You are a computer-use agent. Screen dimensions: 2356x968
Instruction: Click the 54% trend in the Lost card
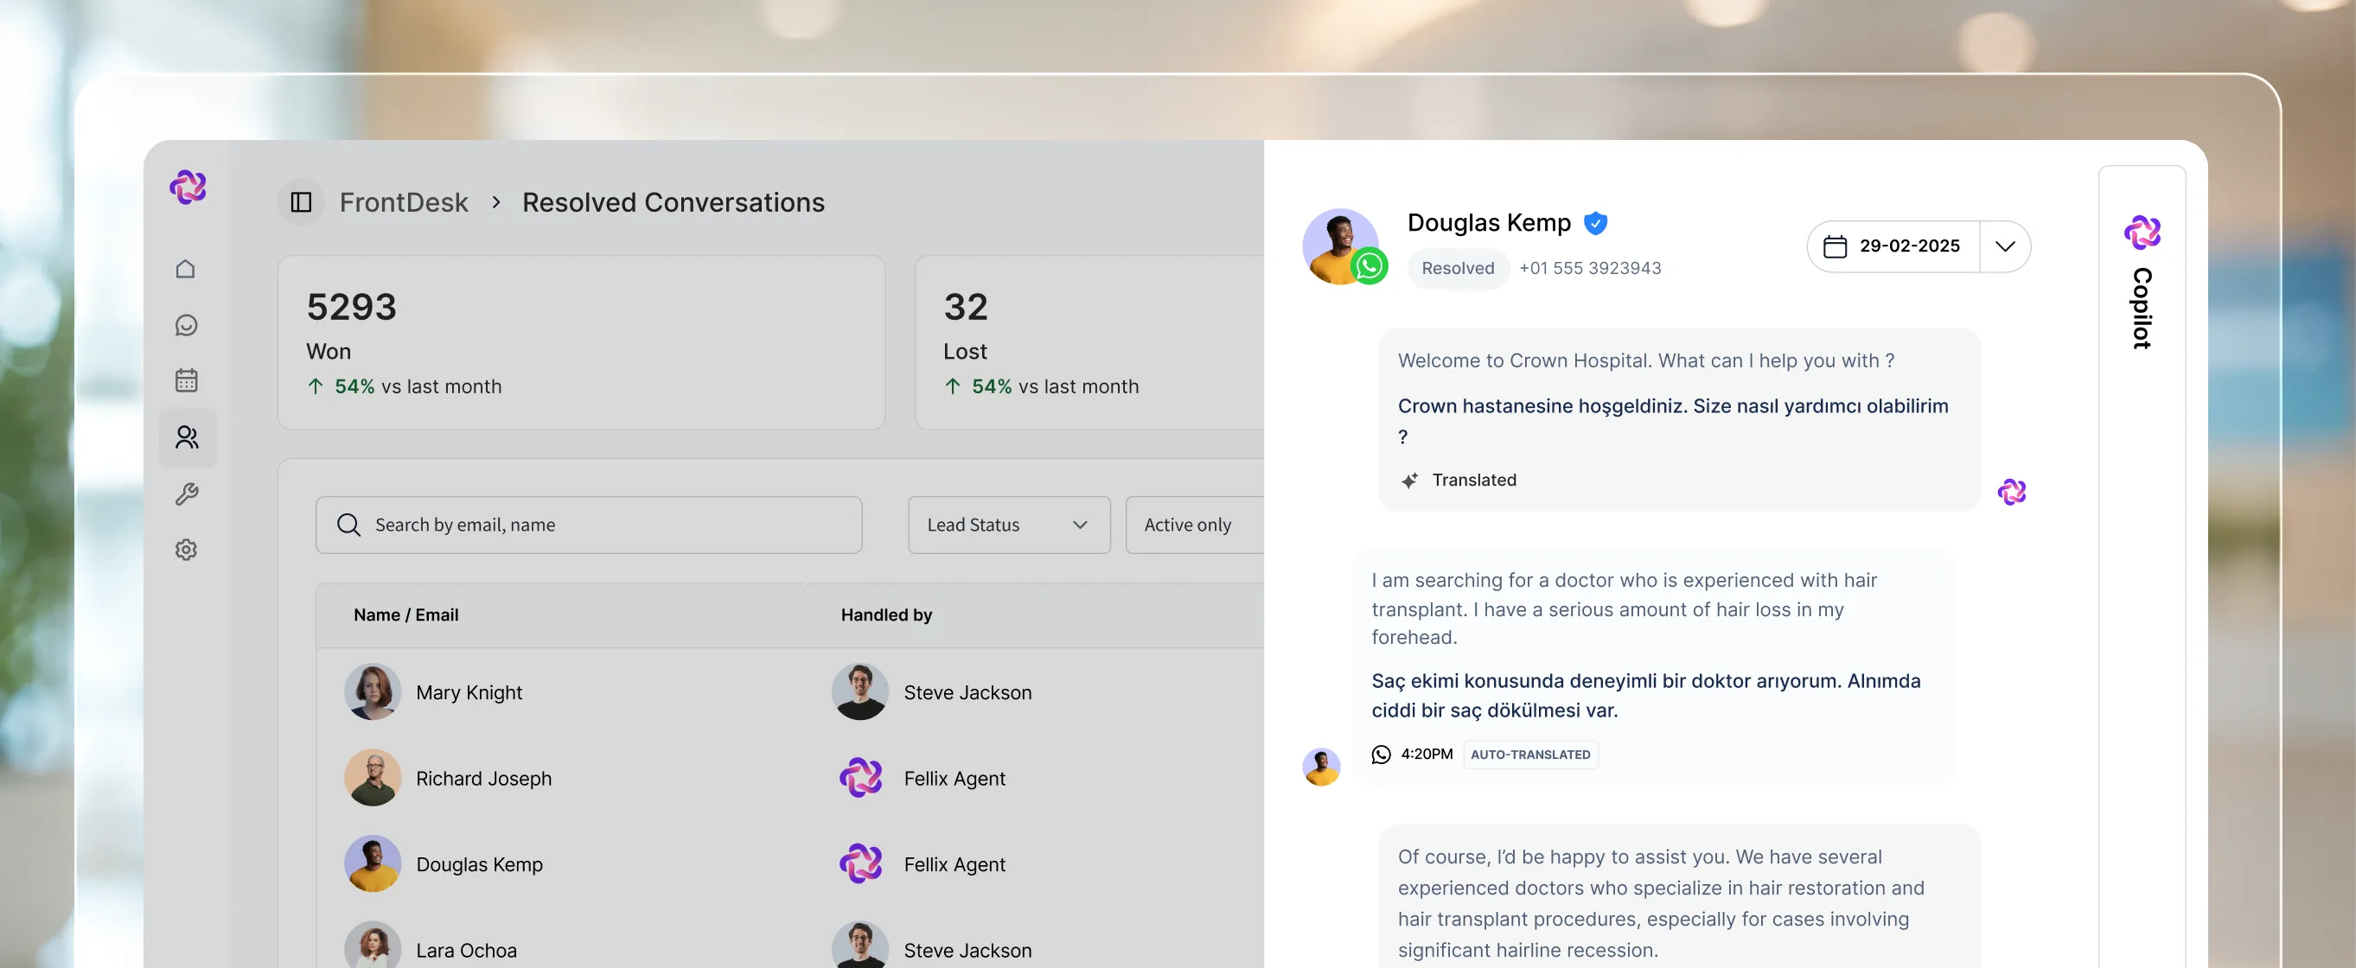click(992, 386)
